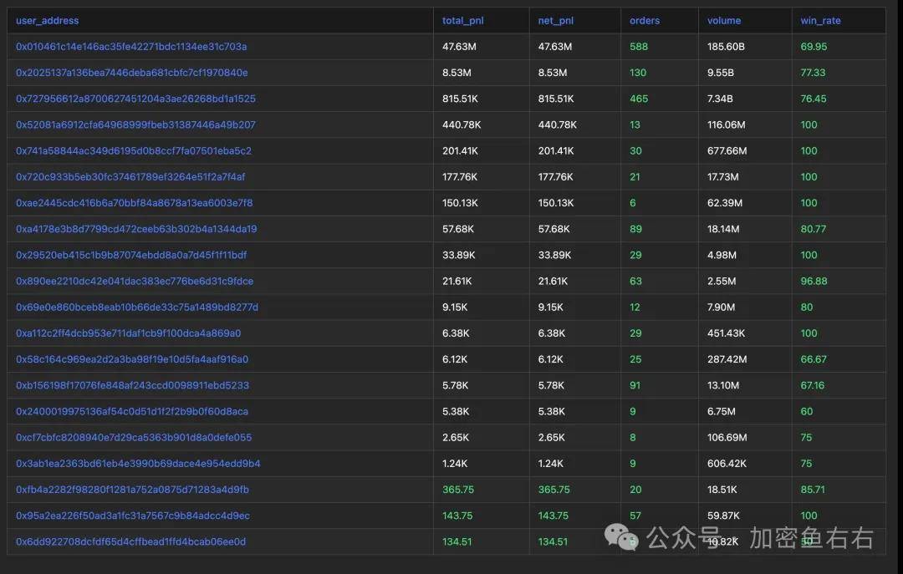
Task: Sort table by orders column header
Action: coord(644,21)
